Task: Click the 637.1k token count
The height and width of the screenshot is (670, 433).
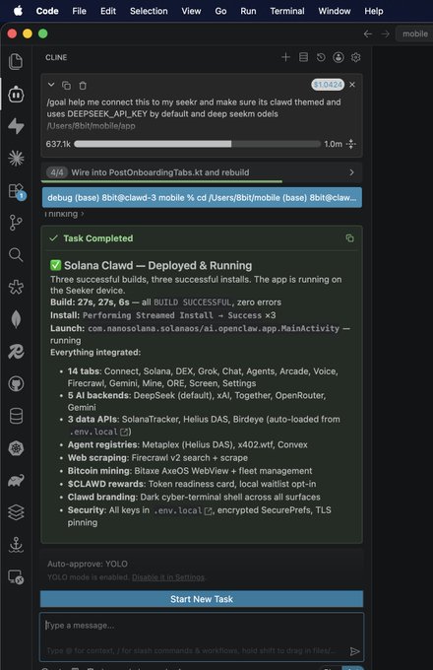Action: 58,144
